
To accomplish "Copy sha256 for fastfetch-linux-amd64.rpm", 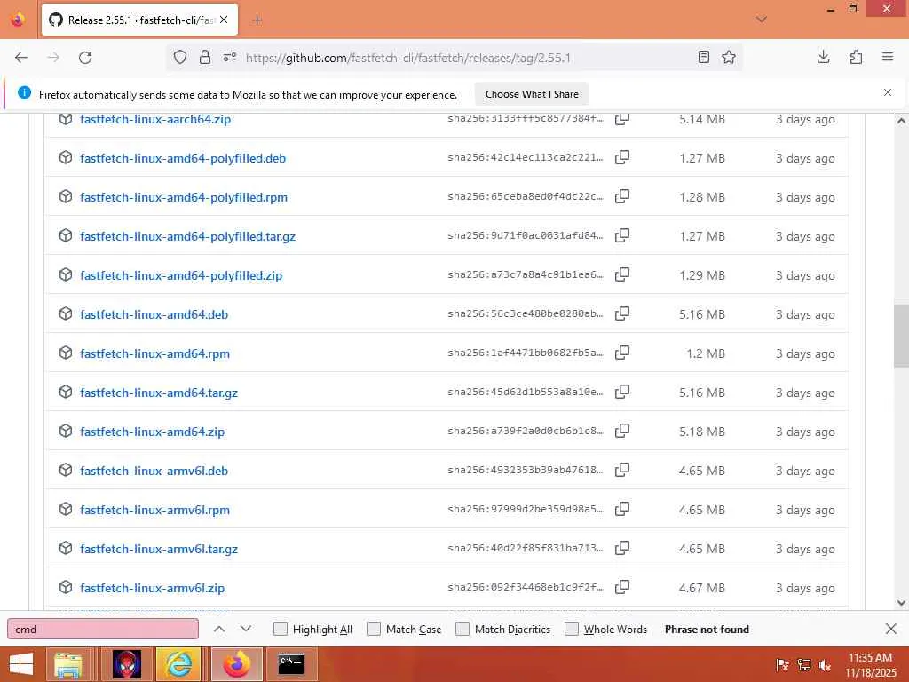I will pyautogui.click(x=622, y=353).
